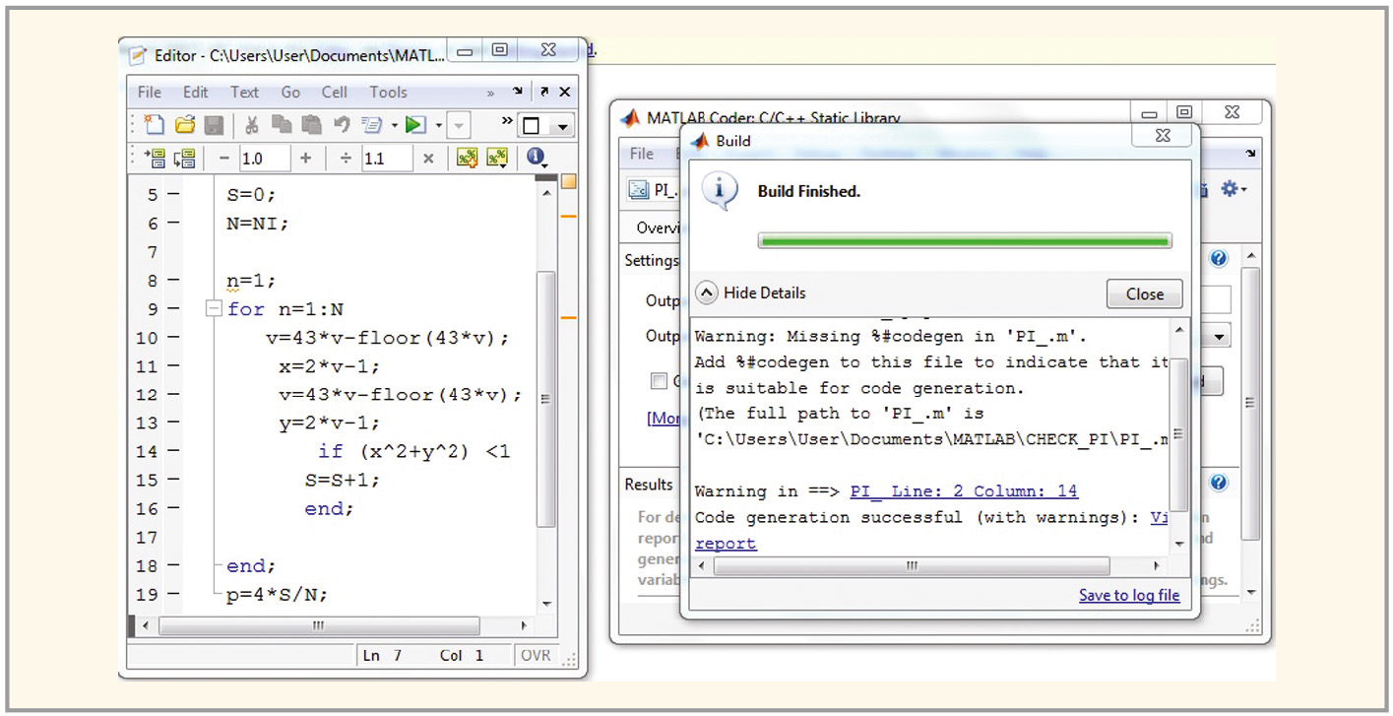Screen dimensions: 1393x716
Task: Click the Open file folder icon
Action: pos(184,125)
